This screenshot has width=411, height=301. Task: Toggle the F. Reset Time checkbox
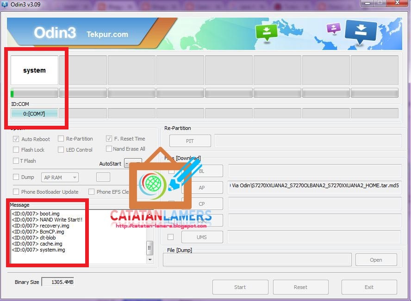[109, 138]
